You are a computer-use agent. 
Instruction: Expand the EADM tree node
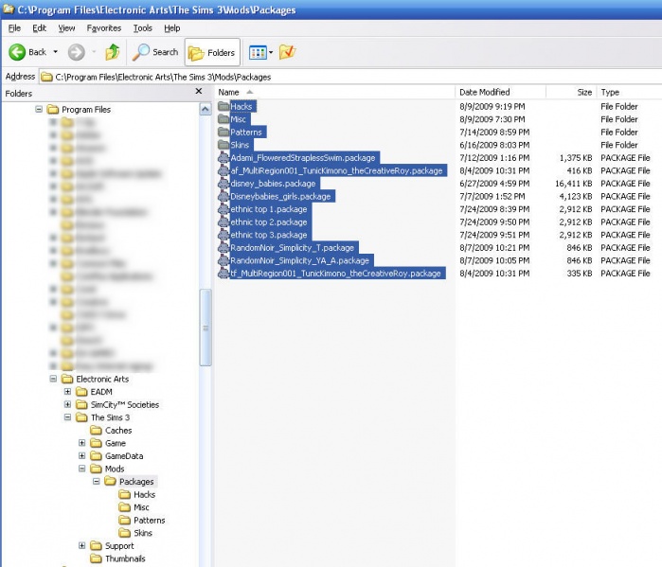[x=67, y=392]
